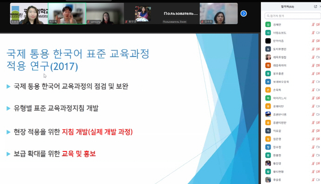This screenshot has height=184, width=321.
Task: Toggle camera icon for 손옥하
Action: (318, 90)
